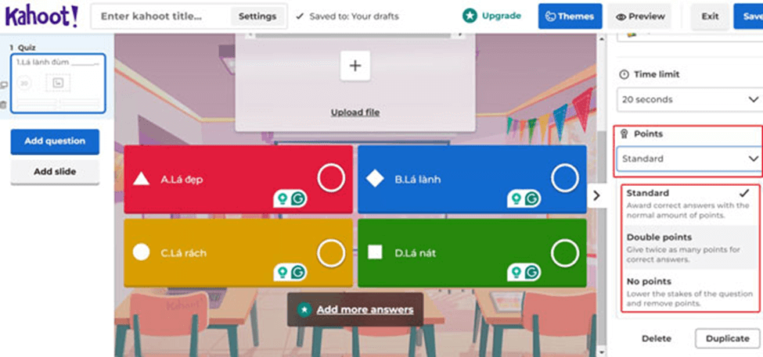Click Add question button
Screen dimensions: 763x357
[55, 141]
